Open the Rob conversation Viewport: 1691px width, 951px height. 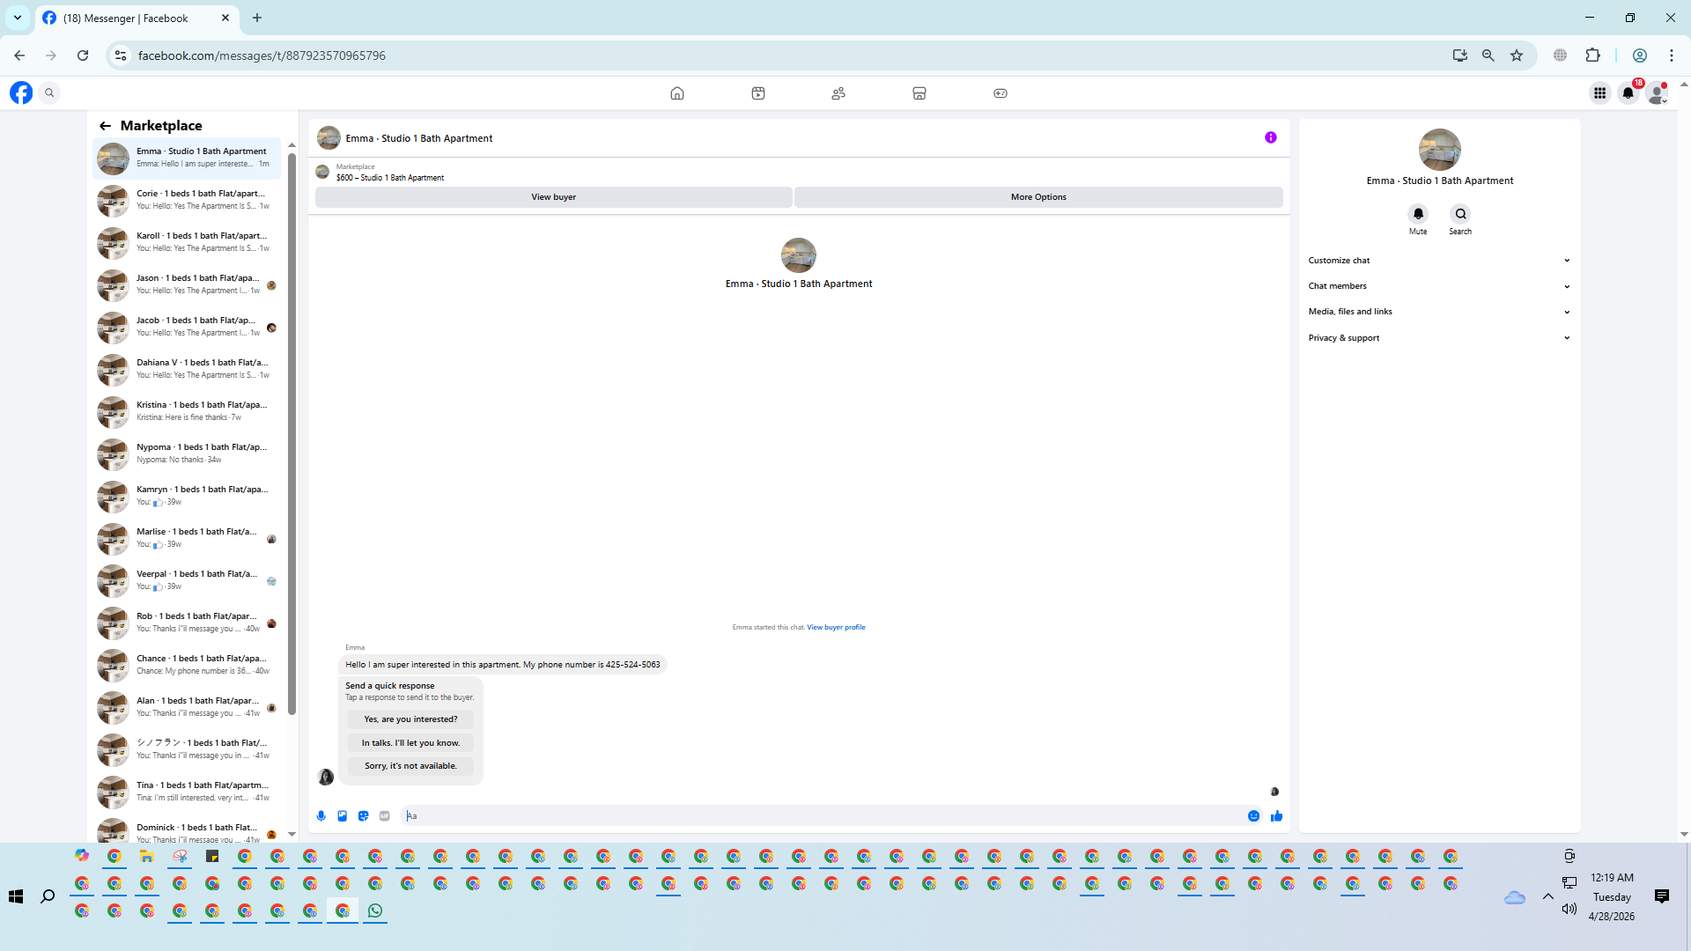pos(187,623)
